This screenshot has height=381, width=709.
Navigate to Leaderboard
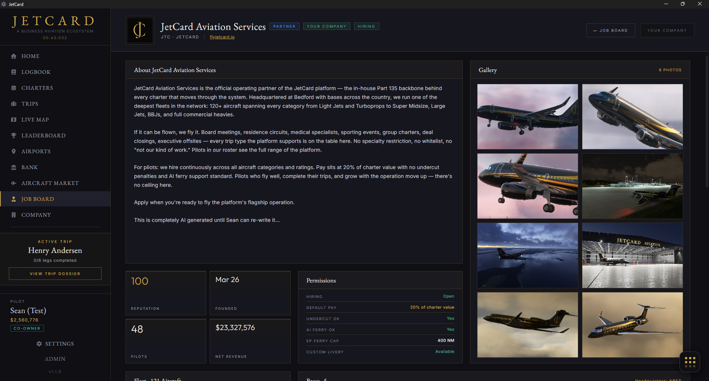pos(55,135)
